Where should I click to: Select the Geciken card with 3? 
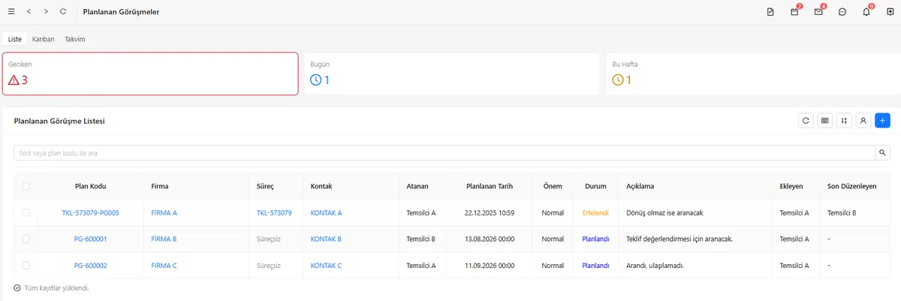(x=150, y=74)
